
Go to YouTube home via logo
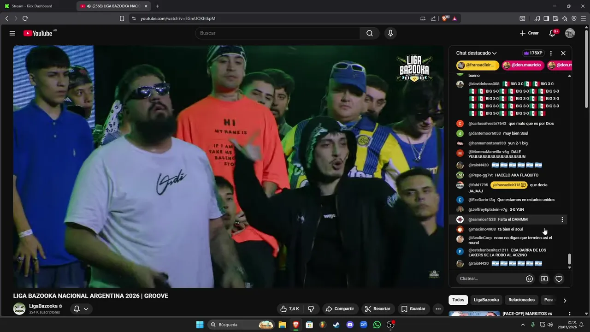(x=38, y=33)
